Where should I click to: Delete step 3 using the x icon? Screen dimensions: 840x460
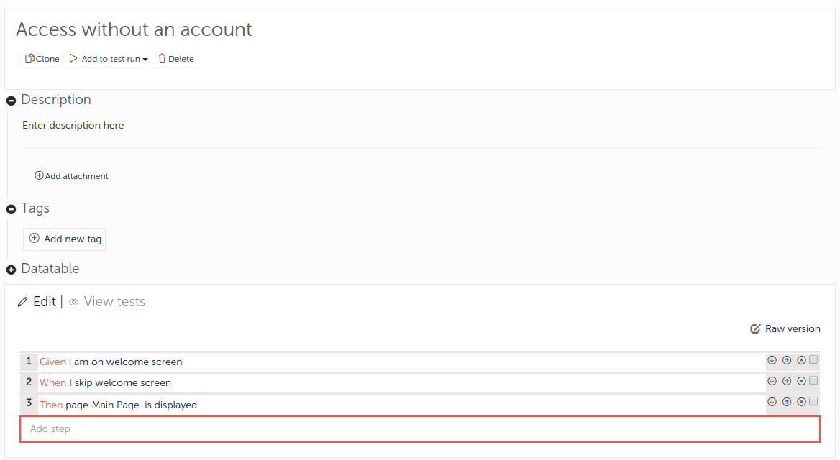click(801, 402)
